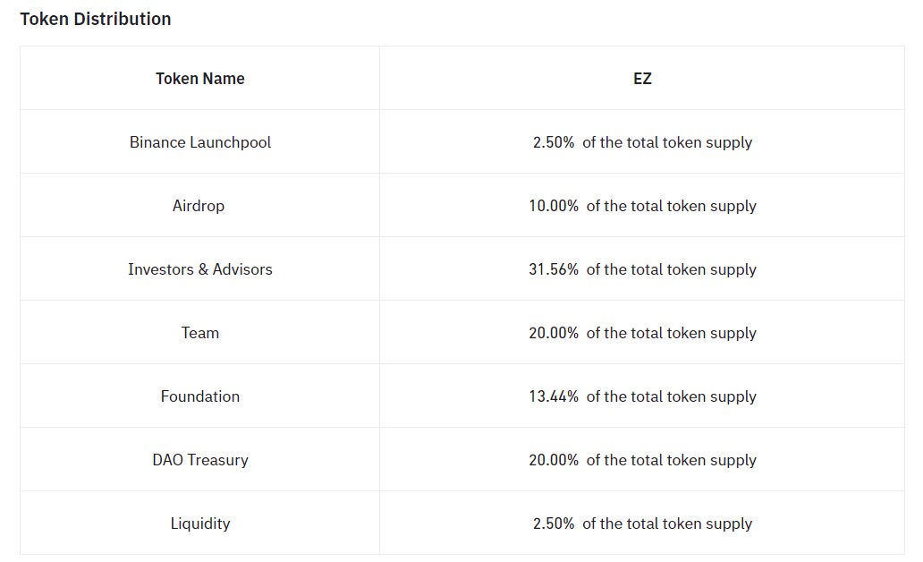Click the Team row label

[199, 333]
